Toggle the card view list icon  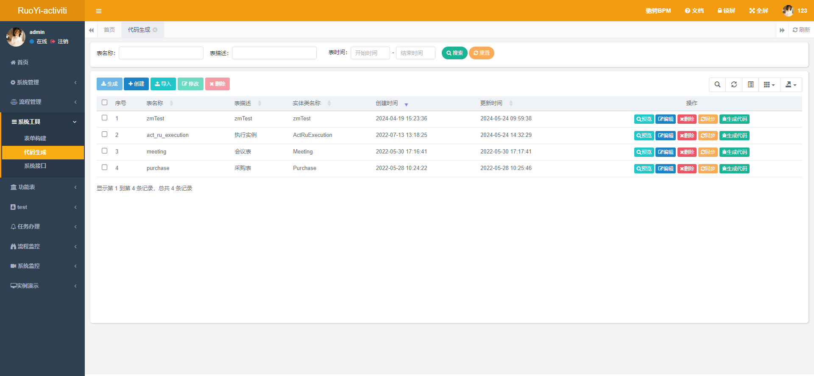pos(750,85)
